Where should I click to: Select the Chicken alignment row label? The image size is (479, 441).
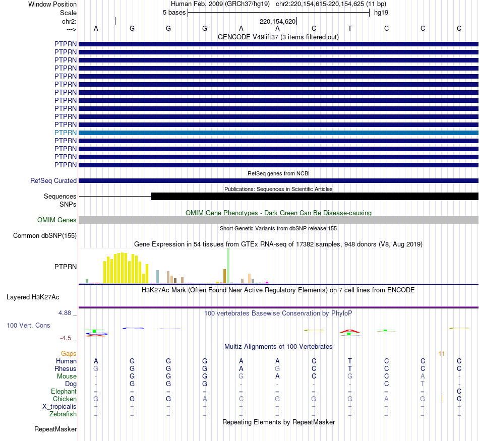[x=65, y=399]
